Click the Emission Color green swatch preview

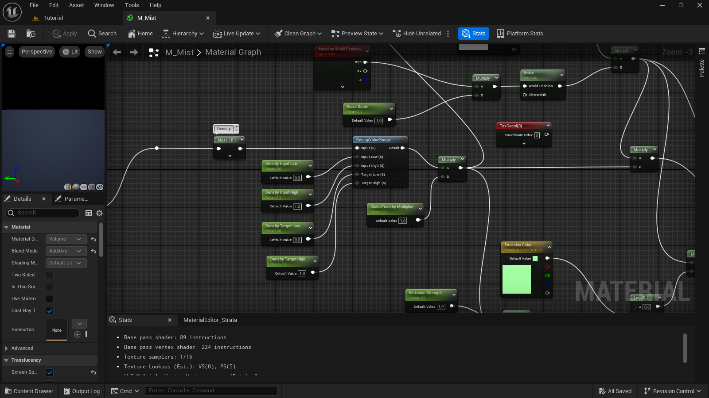click(517, 279)
